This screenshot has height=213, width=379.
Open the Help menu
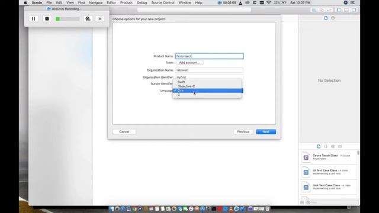point(198,2)
